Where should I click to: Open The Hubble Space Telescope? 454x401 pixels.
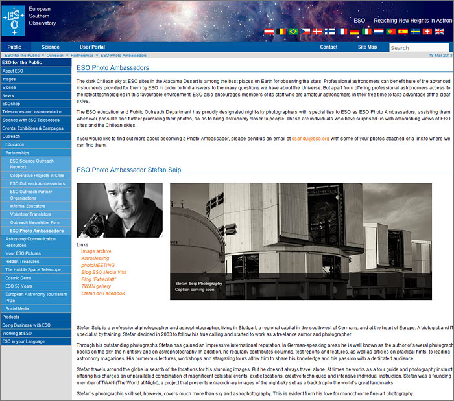pyautogui.click(x=36, y=269)
